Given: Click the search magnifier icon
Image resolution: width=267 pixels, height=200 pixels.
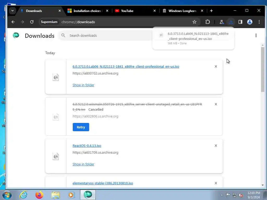Looking at the screenshot, I should click(63, 35).
